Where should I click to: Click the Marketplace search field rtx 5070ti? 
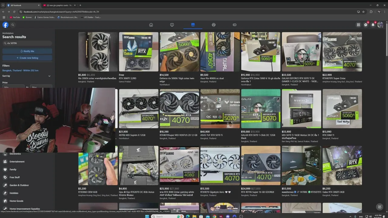click(x=27, y=43)
